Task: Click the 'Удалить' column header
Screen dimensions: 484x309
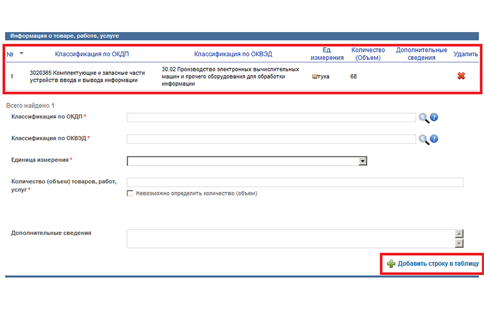Action: (x=465, y=54)
